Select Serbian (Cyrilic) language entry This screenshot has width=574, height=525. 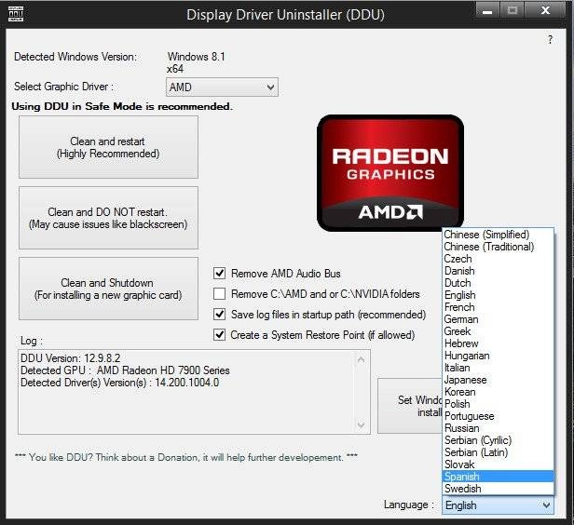pyautogui.click(x=498, y=439)
